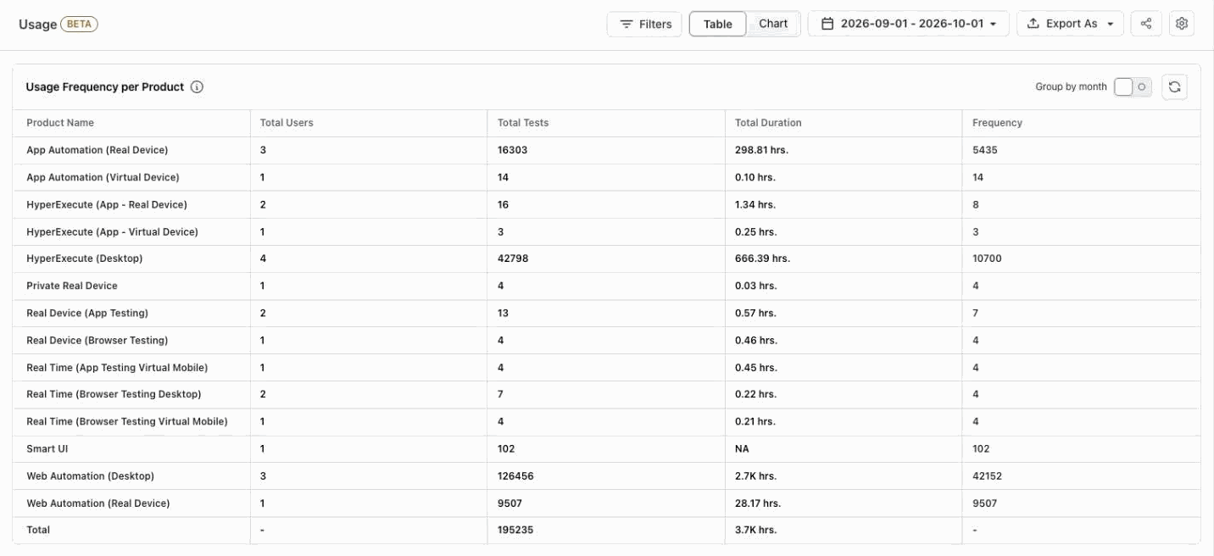Click total tests value 126456

(x=515, y=475)
